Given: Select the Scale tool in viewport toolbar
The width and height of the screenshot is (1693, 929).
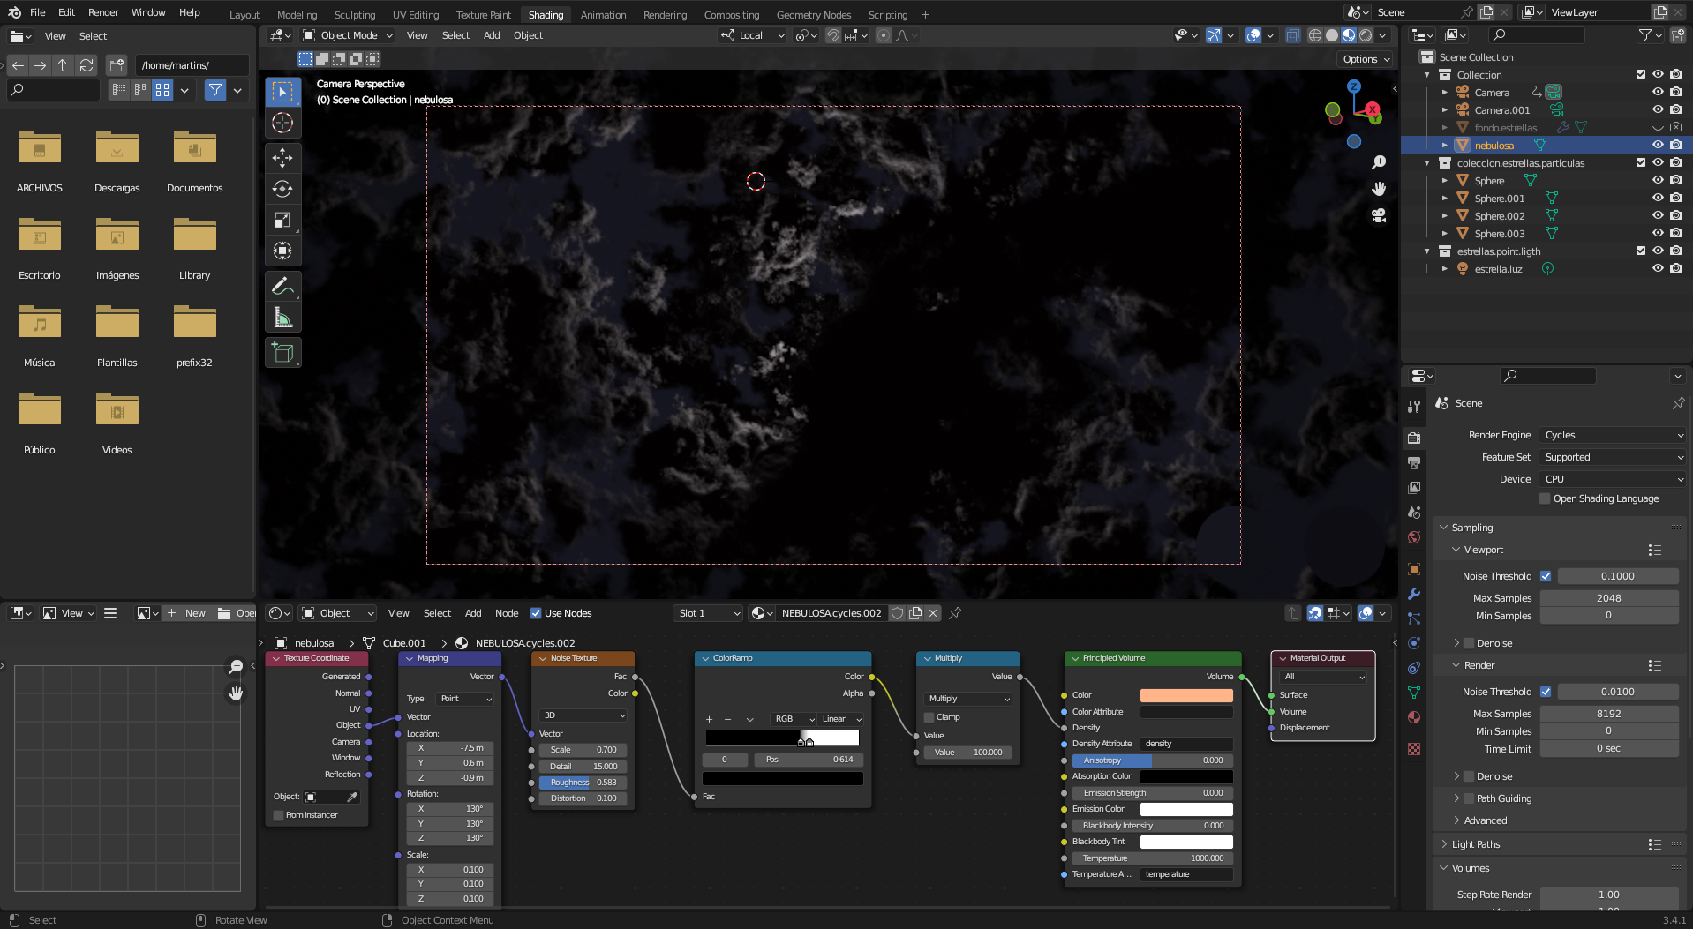Looking at the screenshot, I should [x=282, y=220].
